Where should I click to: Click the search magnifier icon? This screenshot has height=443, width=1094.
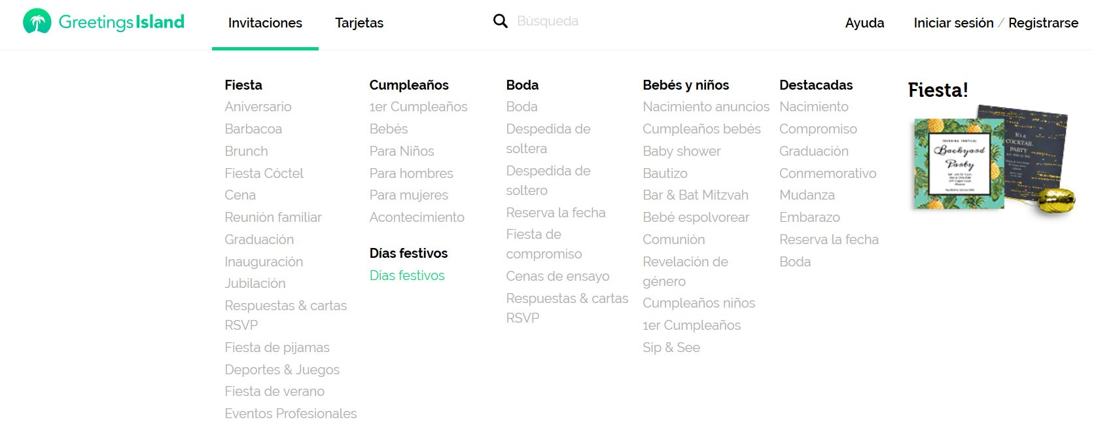[x=500, y=22]
